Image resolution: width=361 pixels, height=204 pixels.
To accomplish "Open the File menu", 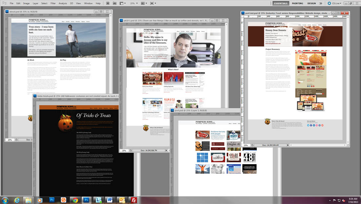I will pyautogui.click(x=11, y=3).
